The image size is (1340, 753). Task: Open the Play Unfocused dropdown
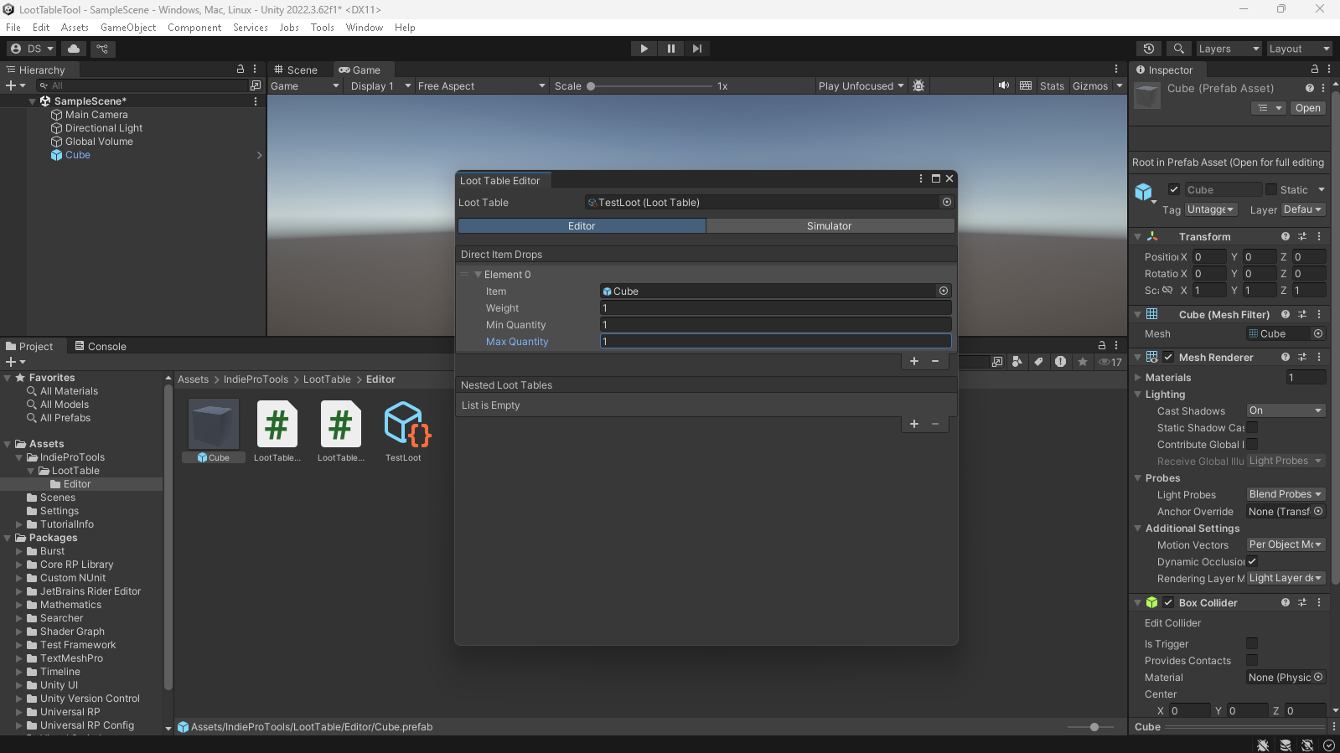861,85
